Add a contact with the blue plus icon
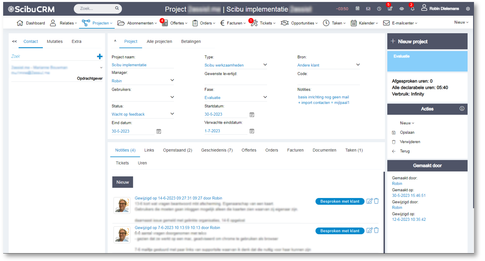Screen dimensions: 485x261 (x=100, y=57)
